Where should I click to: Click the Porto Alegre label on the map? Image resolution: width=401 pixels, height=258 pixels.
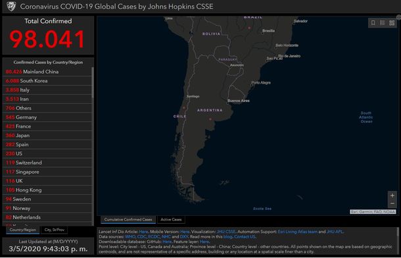tap(261, 83)
